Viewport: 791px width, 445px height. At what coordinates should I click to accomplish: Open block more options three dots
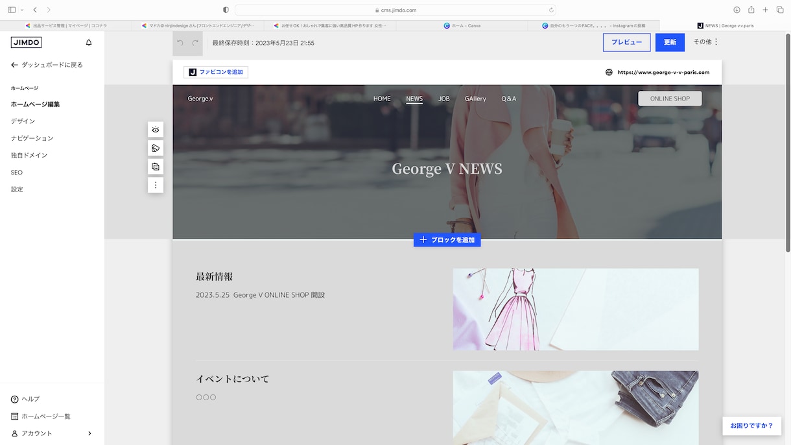[156, 186]
